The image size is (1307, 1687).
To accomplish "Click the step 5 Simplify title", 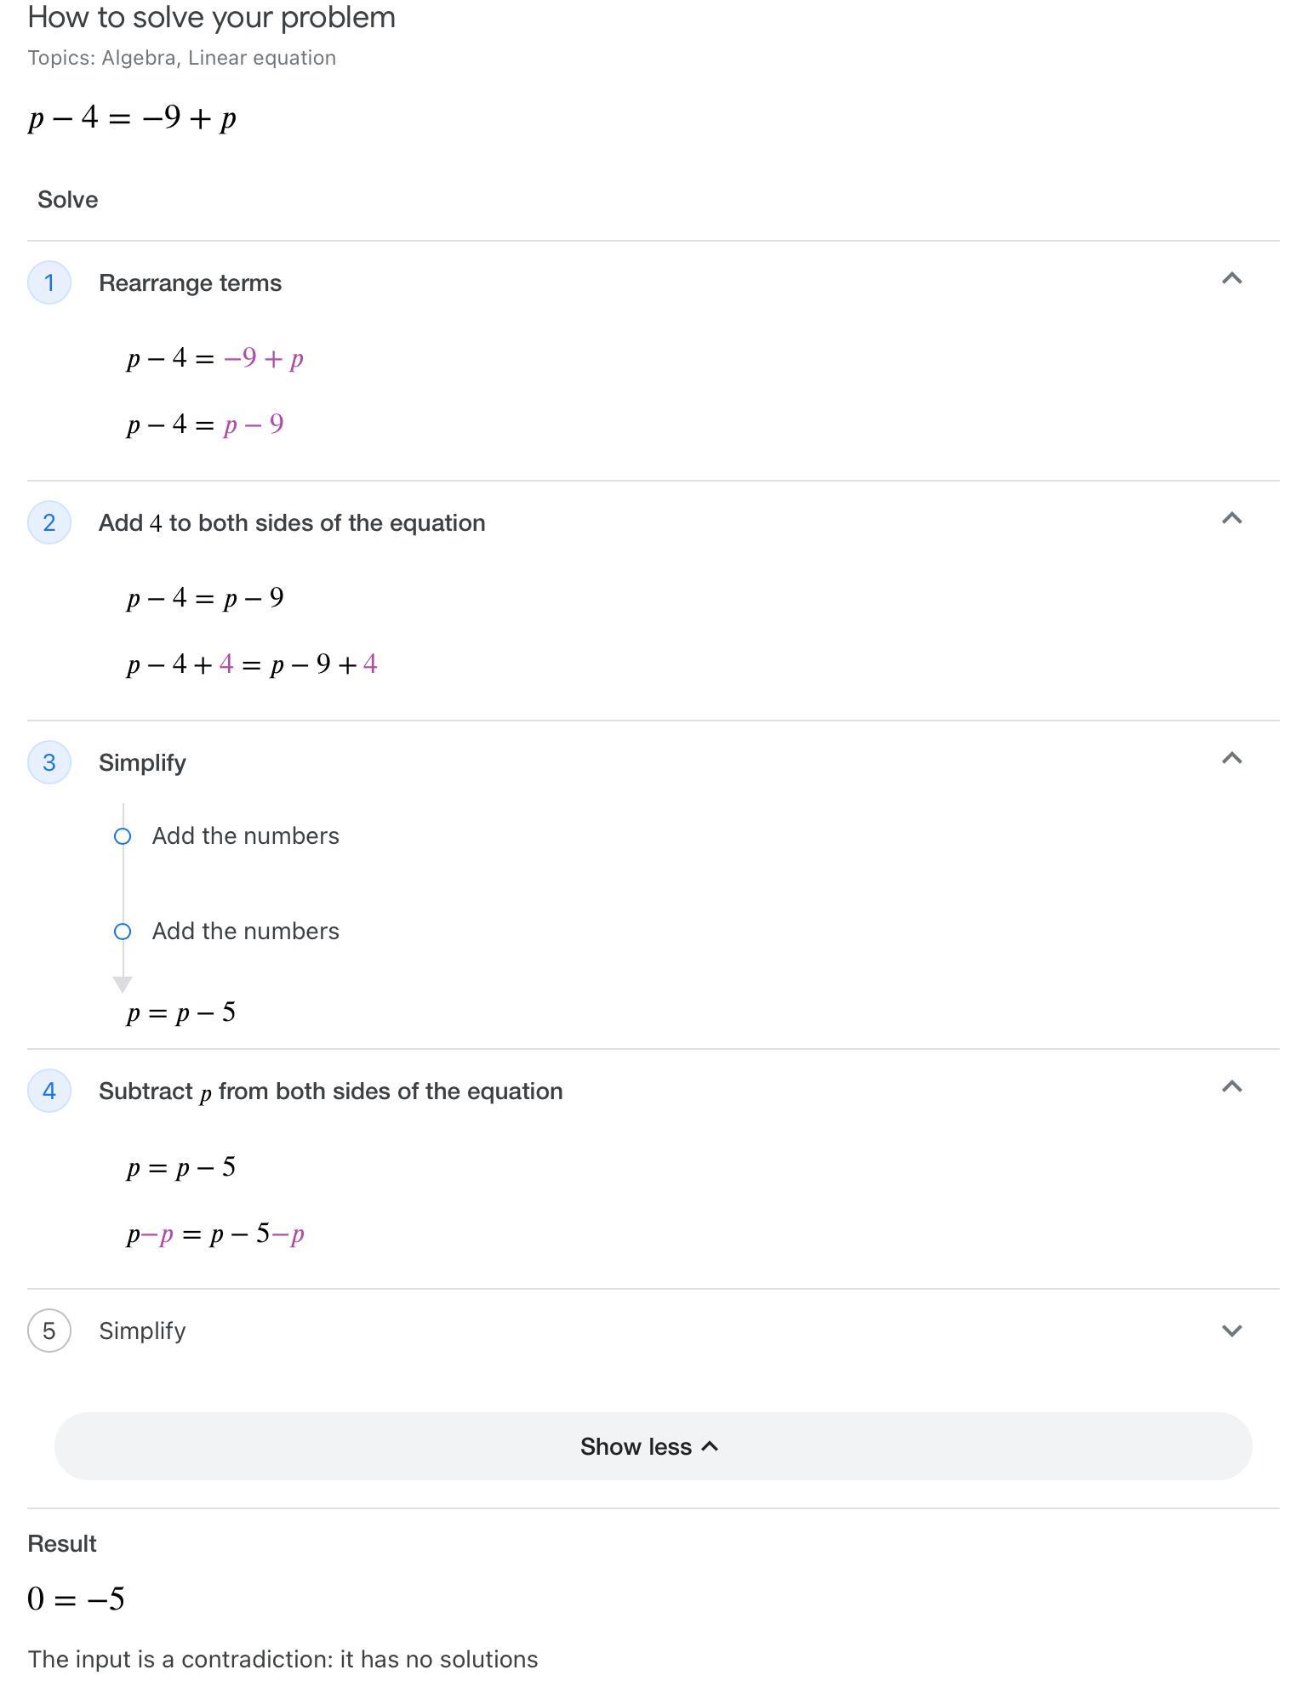I will 142,1331.
